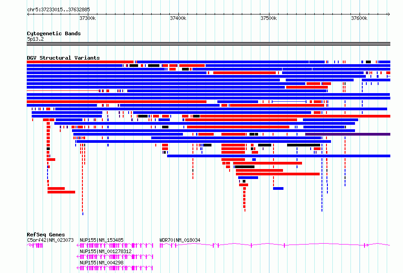Click the 37500k scale tick label

click(x=269, y=18)
